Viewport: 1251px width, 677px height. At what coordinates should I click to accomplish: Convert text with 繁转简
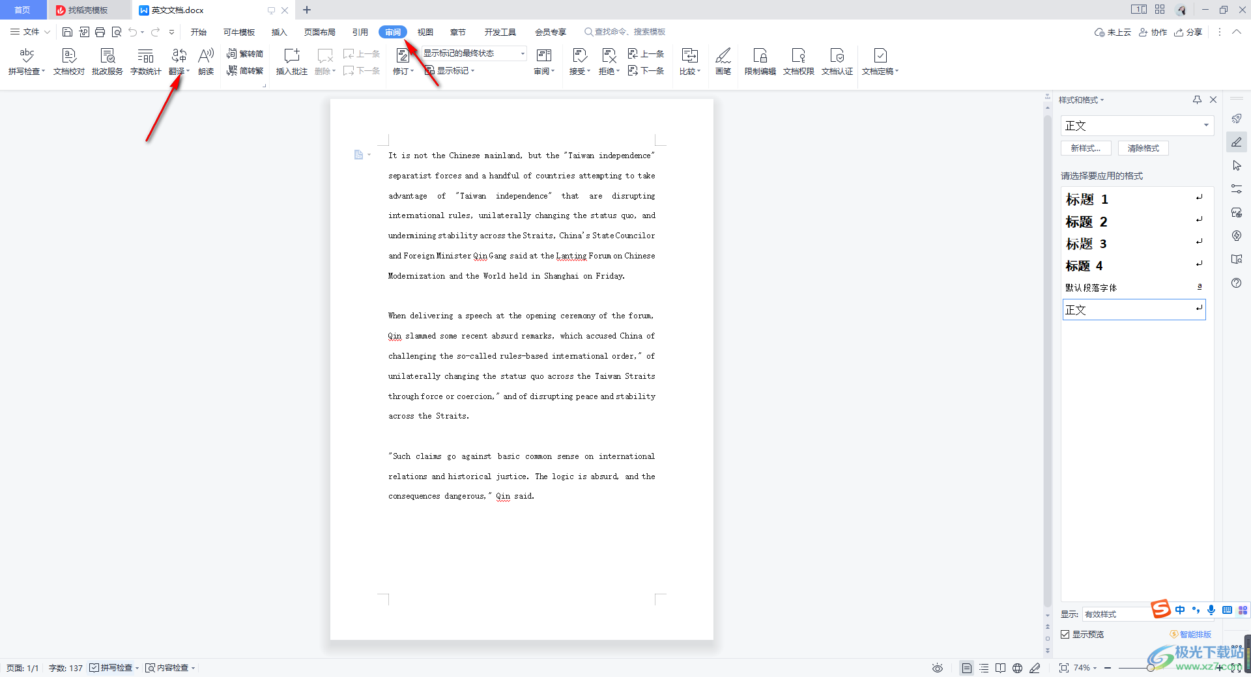pyautogui.click(x=245, y=53)
